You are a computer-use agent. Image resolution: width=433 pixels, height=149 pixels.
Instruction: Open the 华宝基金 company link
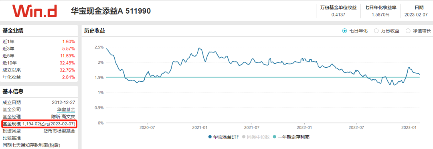click(x=66, y=109)
